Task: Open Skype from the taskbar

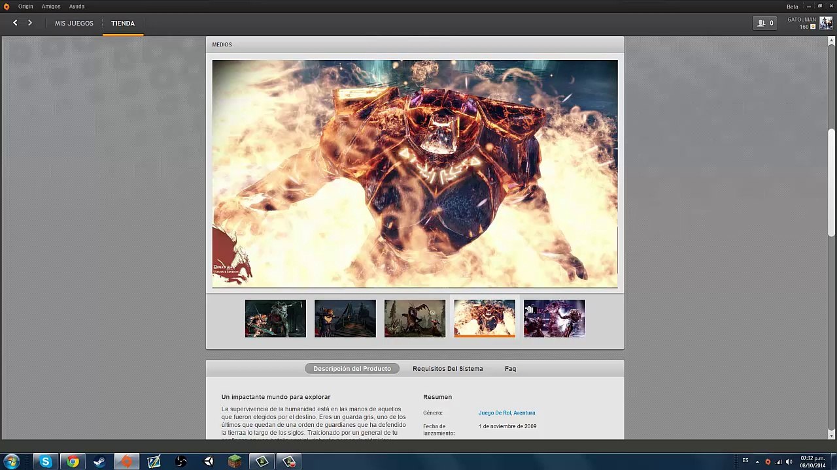Action: pos(45,462)
